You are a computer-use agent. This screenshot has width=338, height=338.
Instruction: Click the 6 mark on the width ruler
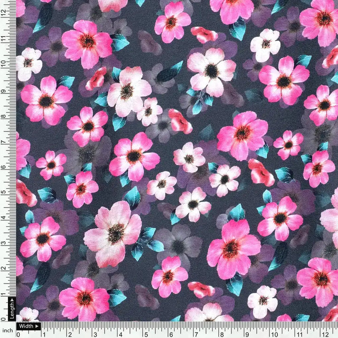(171, 334)
